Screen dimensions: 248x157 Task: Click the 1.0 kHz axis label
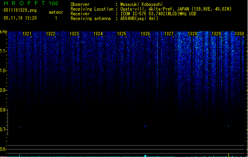(3, 71)
